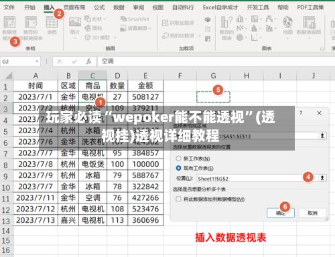Click collapse-dialog arrow beside location field

coord(322,178)
